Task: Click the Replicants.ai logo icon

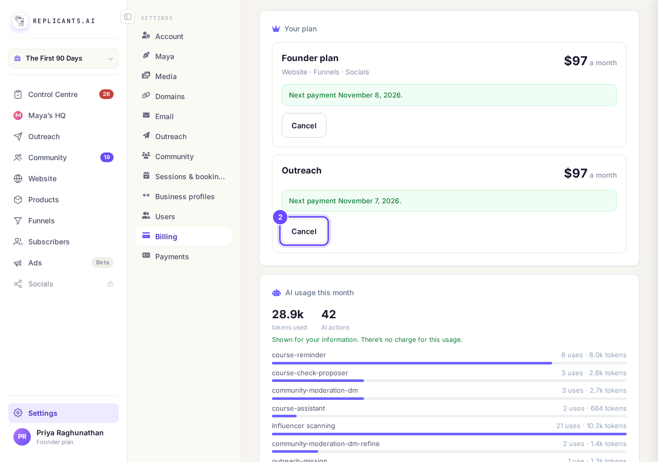Action: (20, 21)
